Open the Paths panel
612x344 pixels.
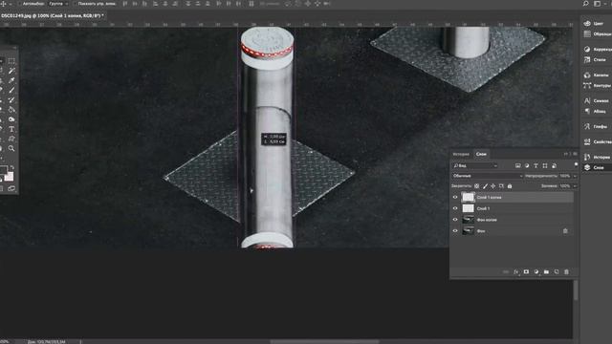coord(597,85)
